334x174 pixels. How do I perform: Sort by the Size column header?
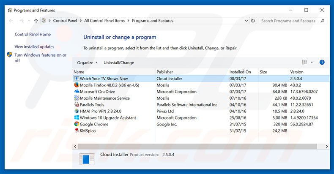click(x=274, y=72)
